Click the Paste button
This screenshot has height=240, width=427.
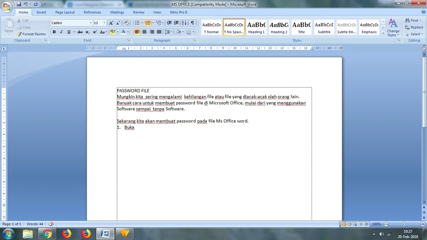[x=9, y=26]
